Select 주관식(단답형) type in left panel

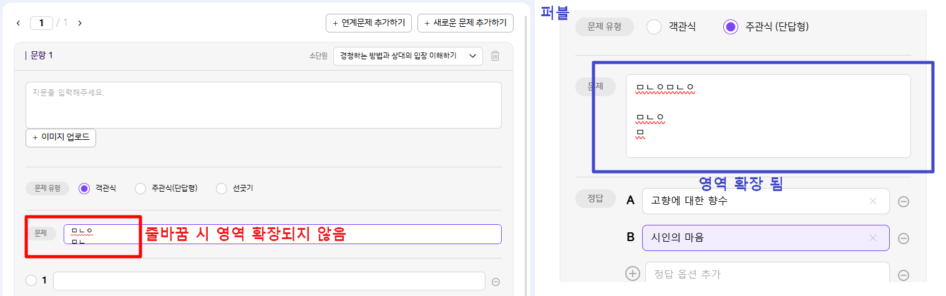(141, 188)
